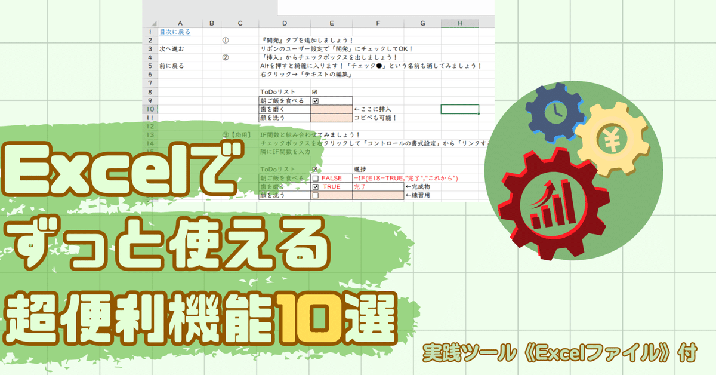The height and width of the screenshot is (375, 716).
Task: Click 顔を洗う cell in row 11
Action: click(x=285, y=118)
